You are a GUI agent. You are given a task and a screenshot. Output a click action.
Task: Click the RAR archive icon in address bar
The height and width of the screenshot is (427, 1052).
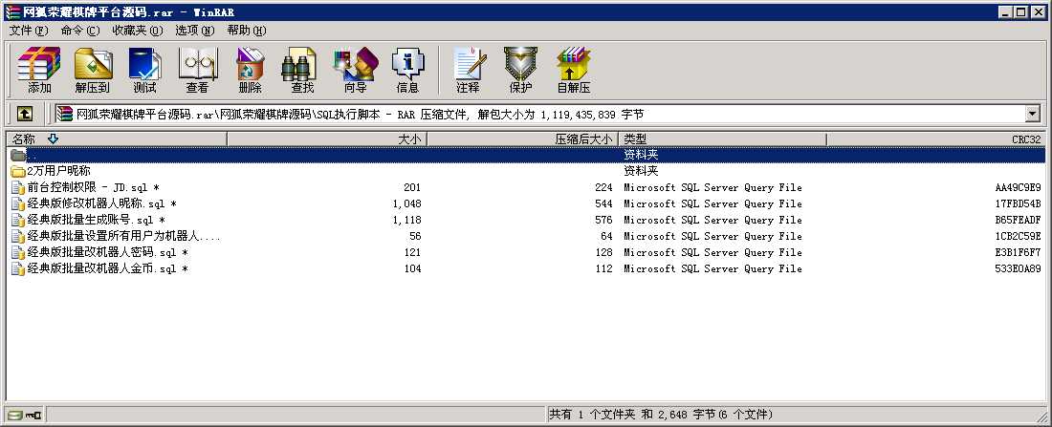pyautogui.click(x=64, y=114)
